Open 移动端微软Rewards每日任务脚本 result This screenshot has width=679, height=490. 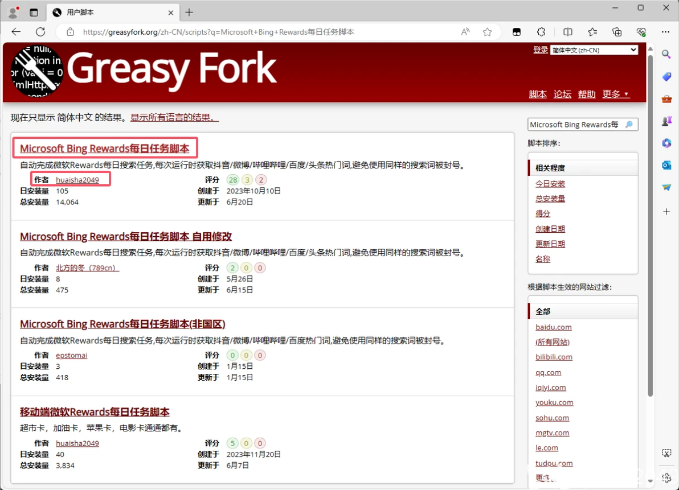[95, 411]
